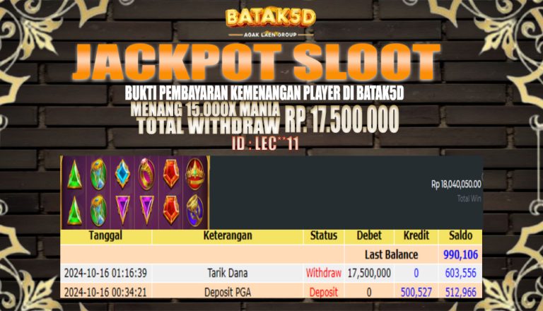
Task: Click the Tanggal column header
Action: coord(105,235)
